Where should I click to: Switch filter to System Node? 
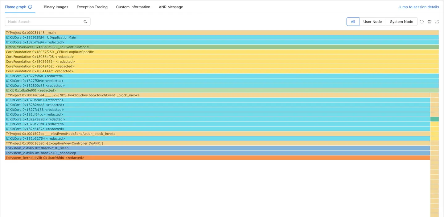[401, 22]
